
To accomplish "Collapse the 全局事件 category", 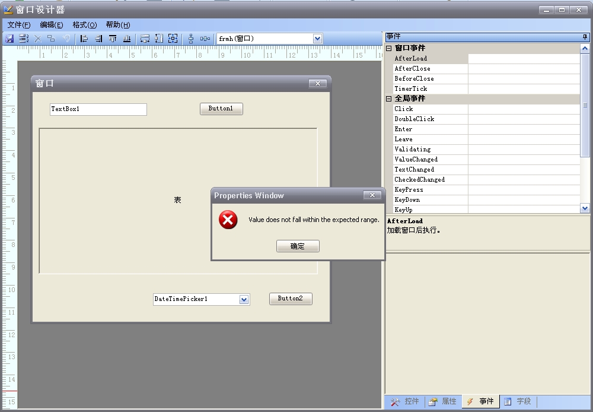I will click(x=389, y=99).
